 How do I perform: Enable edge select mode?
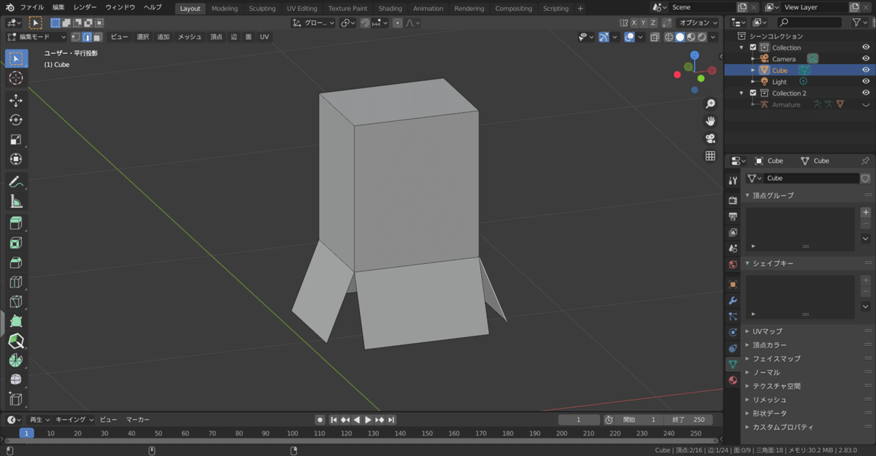point(86,36)
